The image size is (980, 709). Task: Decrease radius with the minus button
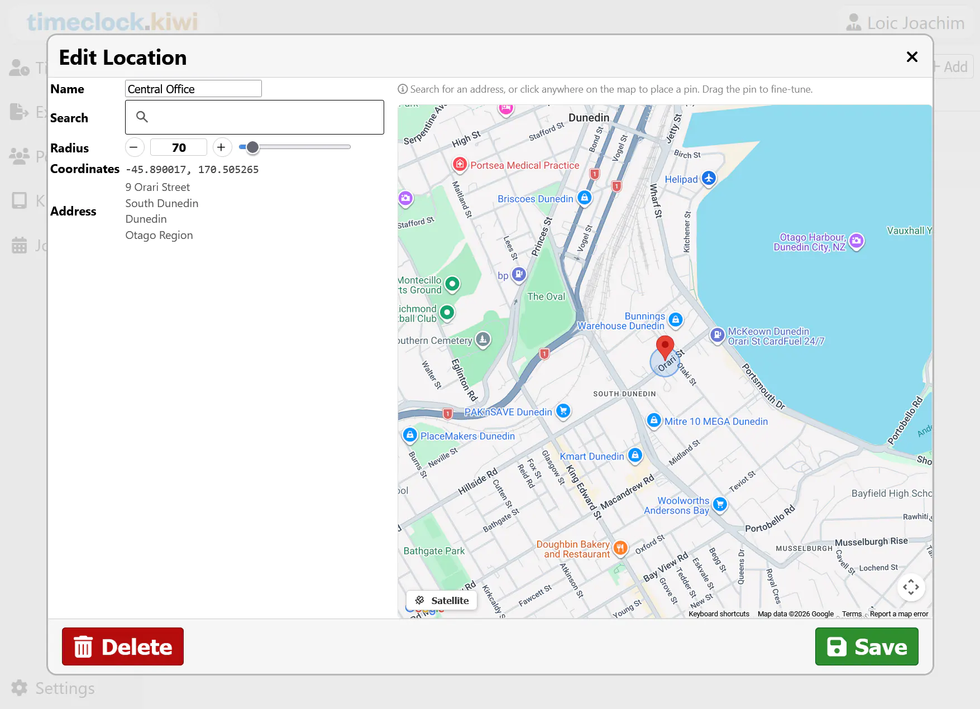(134, 147)
